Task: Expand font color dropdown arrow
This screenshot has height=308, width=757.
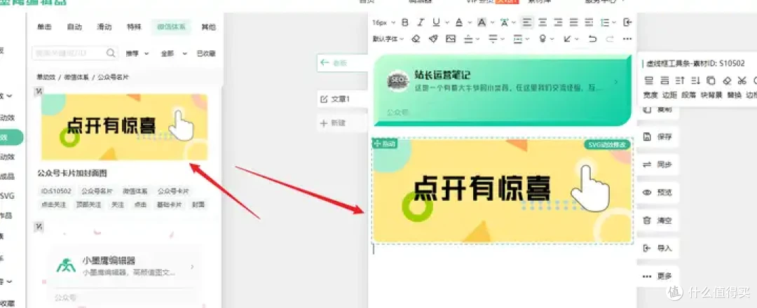Action: tap(469, 22)
